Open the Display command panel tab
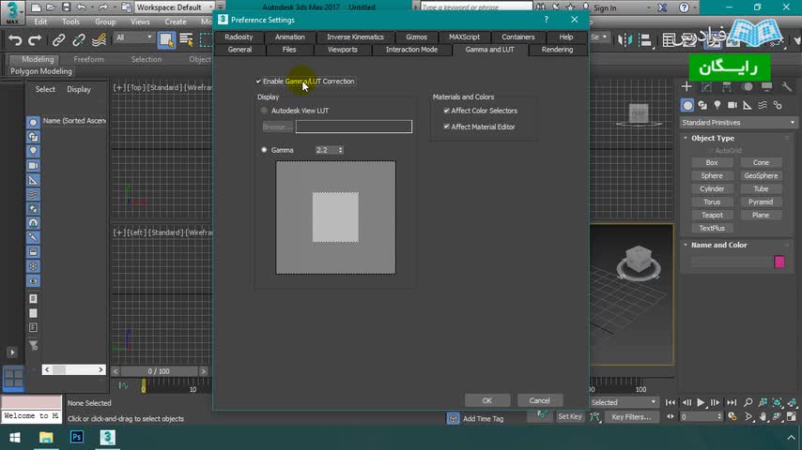 tap(766, 87)
